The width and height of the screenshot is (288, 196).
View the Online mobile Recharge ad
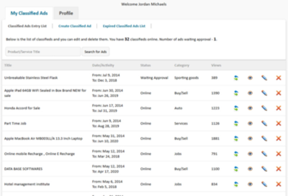click(x=250, y=154)
